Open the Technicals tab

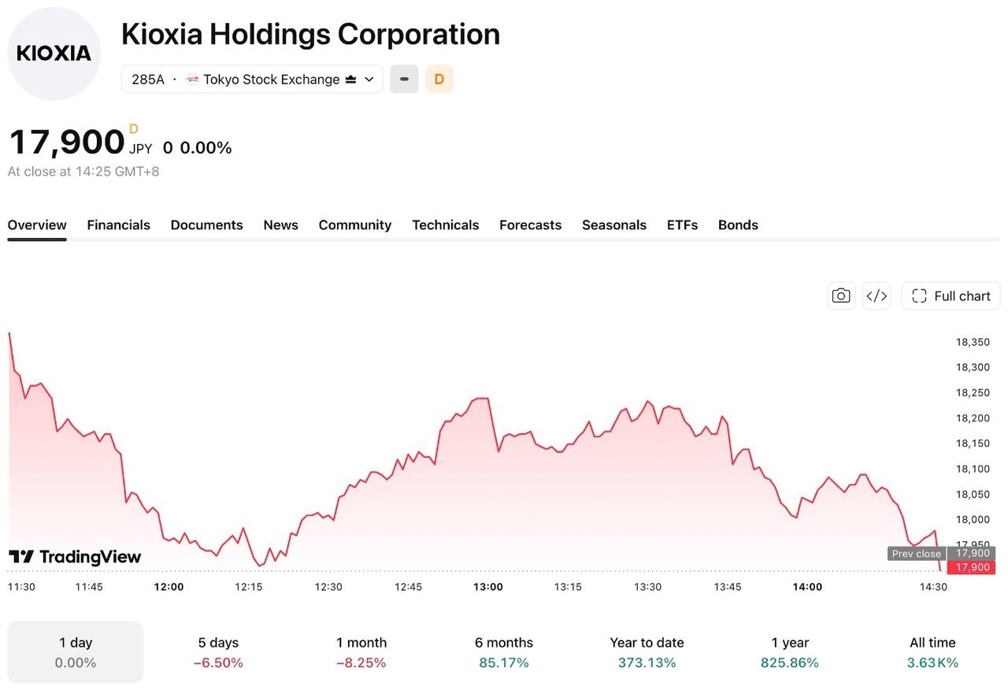tap(445, 224)
